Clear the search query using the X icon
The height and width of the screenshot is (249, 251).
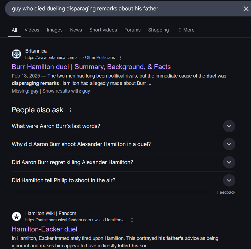(246, 8)
